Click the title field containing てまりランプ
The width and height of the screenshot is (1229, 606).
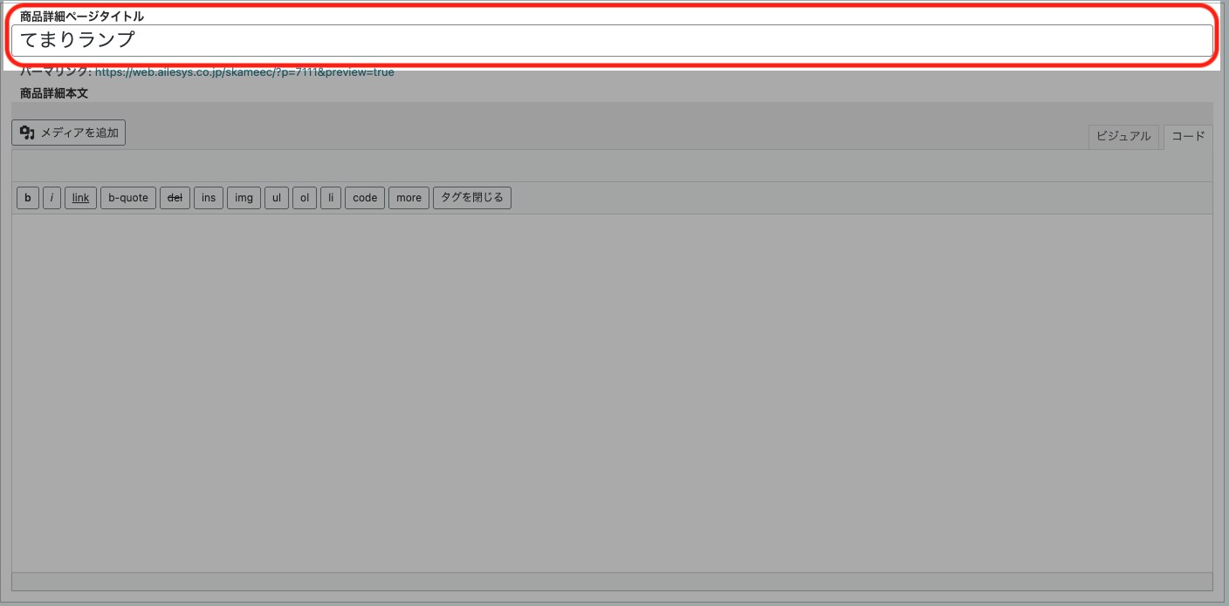coord(611,40)
